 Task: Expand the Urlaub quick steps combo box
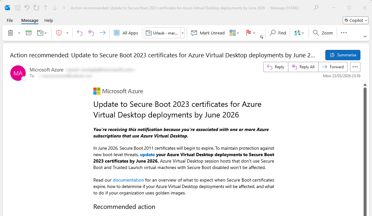[x=182, y=33]
